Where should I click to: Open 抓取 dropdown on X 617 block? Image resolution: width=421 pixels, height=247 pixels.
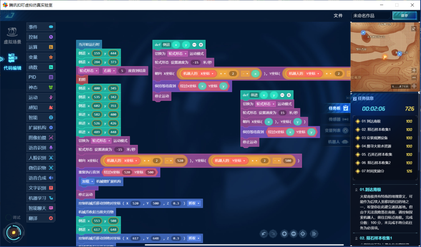pyautogui.click(x=194, y=238)
